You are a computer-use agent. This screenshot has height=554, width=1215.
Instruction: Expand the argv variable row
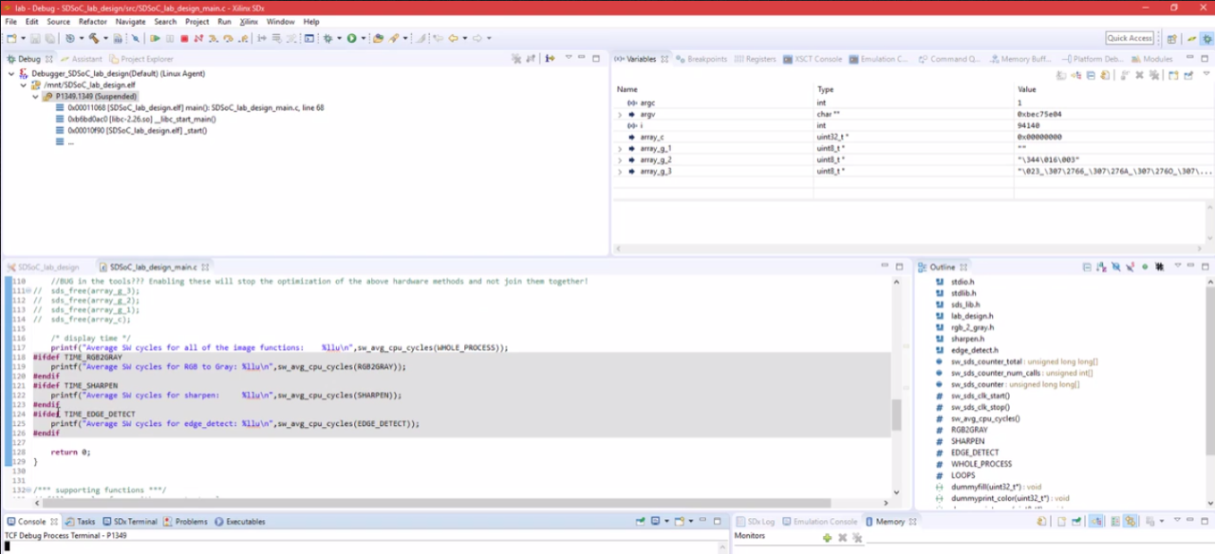click(x=620, y=114)
